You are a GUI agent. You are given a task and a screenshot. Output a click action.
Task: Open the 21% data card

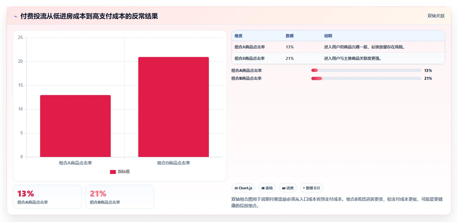point(119,197)
